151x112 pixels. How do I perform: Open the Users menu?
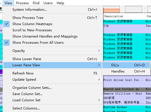coord(48,3)
